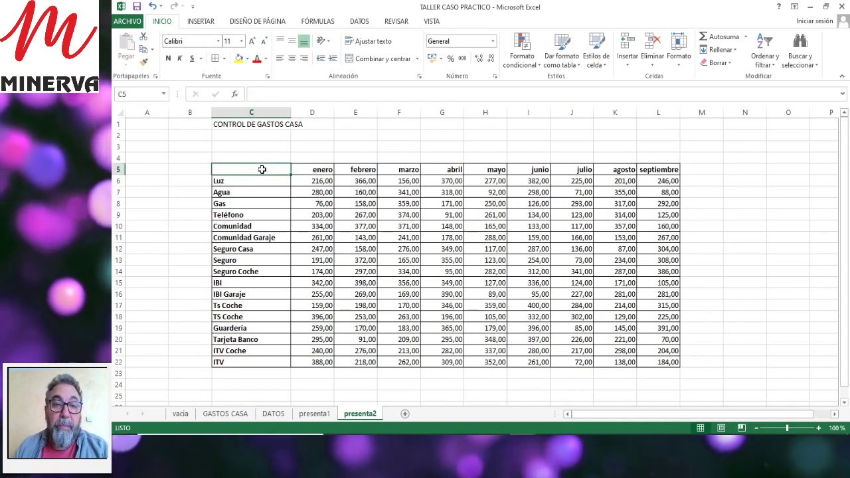This screenshot has height=478, width=850.
Task: Switch to DISEÑO DE PÁGINA tab
Action: (x=258, y=21)
